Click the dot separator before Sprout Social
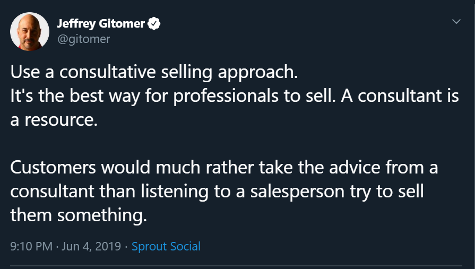Viewport: 475px width, 269px height. pos(126,247)
